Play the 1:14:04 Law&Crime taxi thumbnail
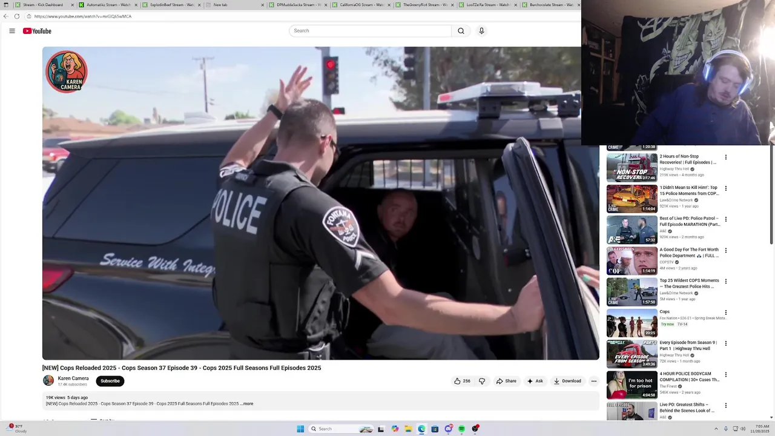Screen dimensions: 775x436 (632, 199)
